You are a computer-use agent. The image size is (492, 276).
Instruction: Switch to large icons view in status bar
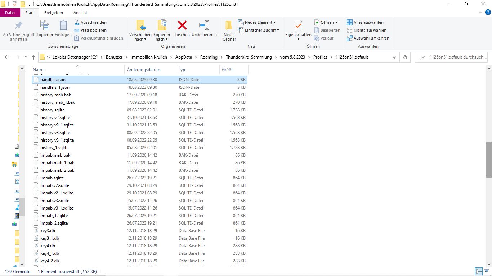(486, 272)
